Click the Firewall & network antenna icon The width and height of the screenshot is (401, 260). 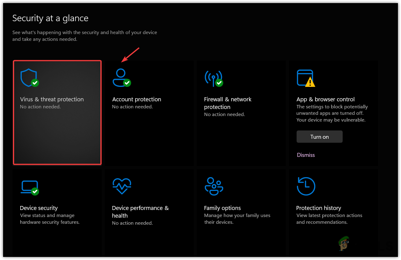click(x=213, y=78)
